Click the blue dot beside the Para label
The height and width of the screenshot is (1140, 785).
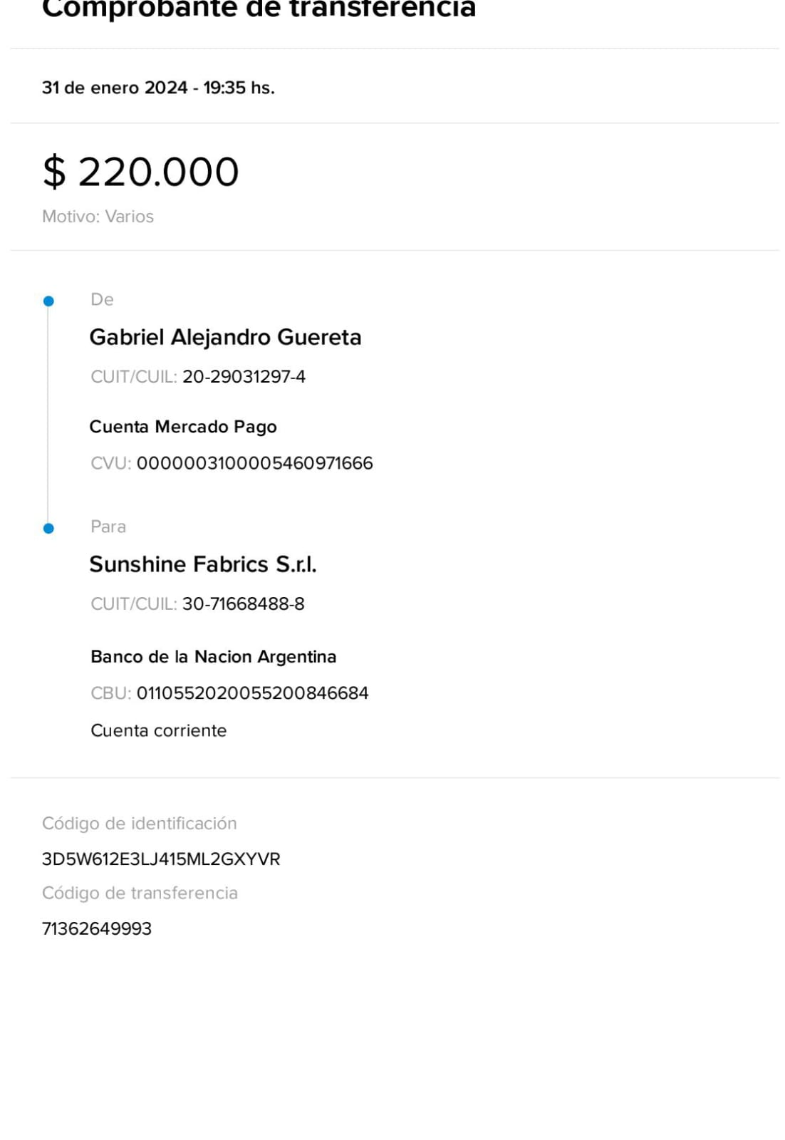pyautogui.click(x=48, y=528)
